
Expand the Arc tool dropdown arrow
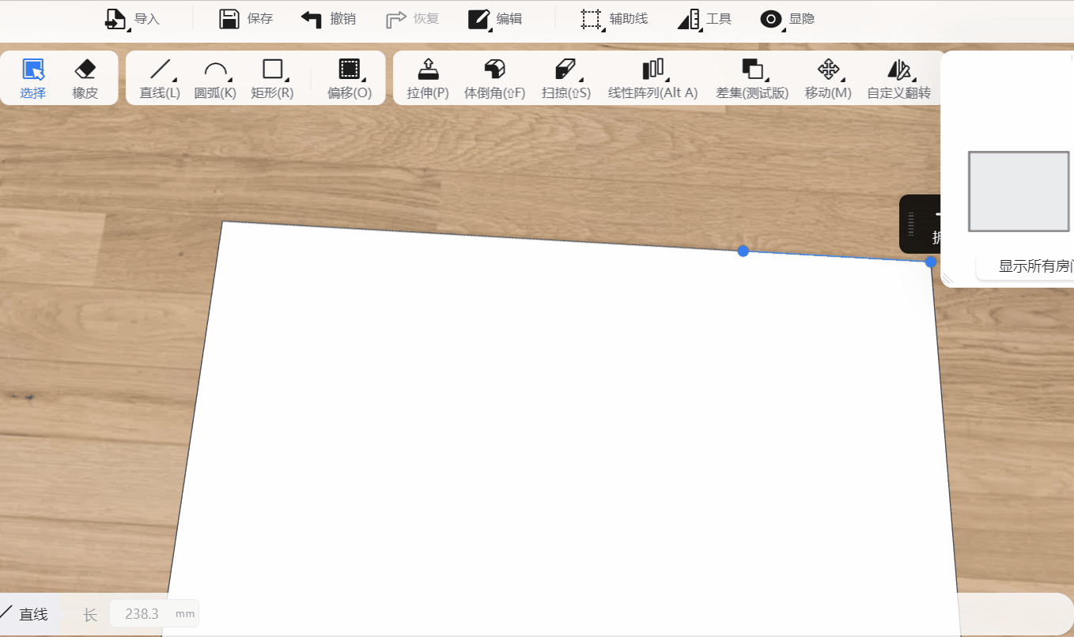229,79
